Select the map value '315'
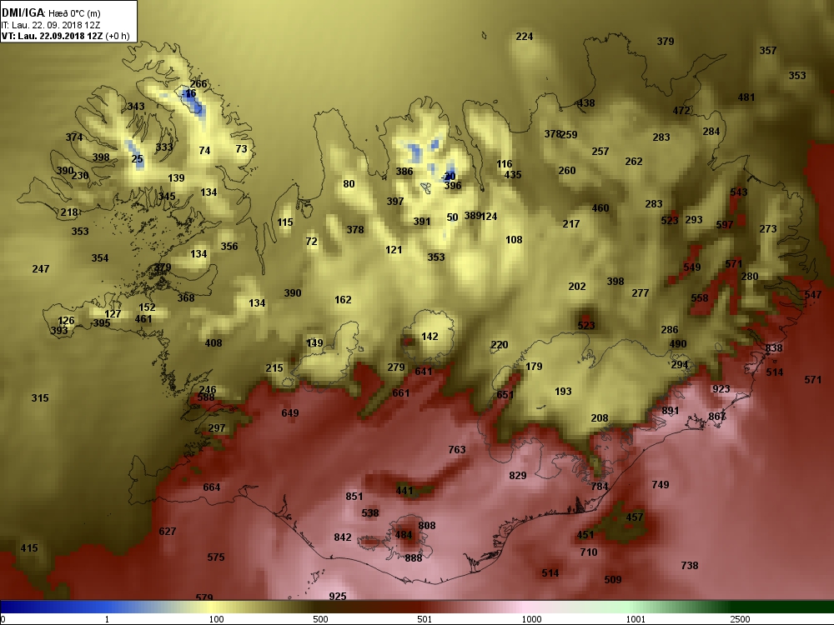 40,397
